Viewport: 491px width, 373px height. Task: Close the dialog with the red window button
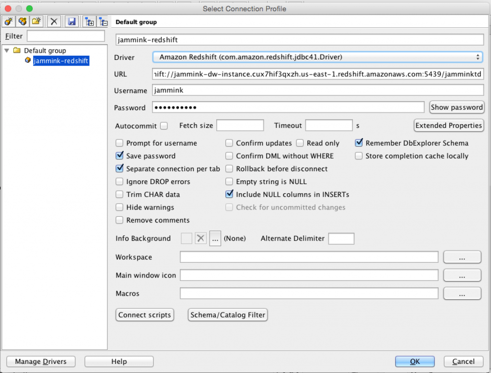pos(8,9)
